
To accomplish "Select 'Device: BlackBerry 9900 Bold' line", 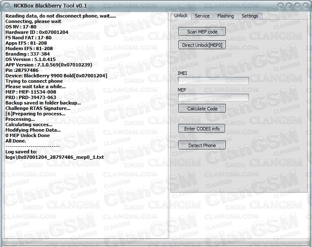I will click(x=56, y=76).
